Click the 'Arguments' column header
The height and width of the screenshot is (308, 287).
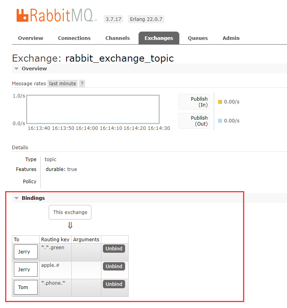86,239
